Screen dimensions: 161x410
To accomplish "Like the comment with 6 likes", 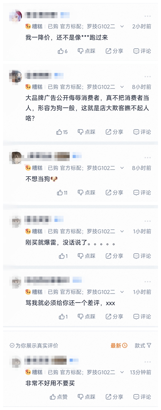I will [x=63, y=51].
